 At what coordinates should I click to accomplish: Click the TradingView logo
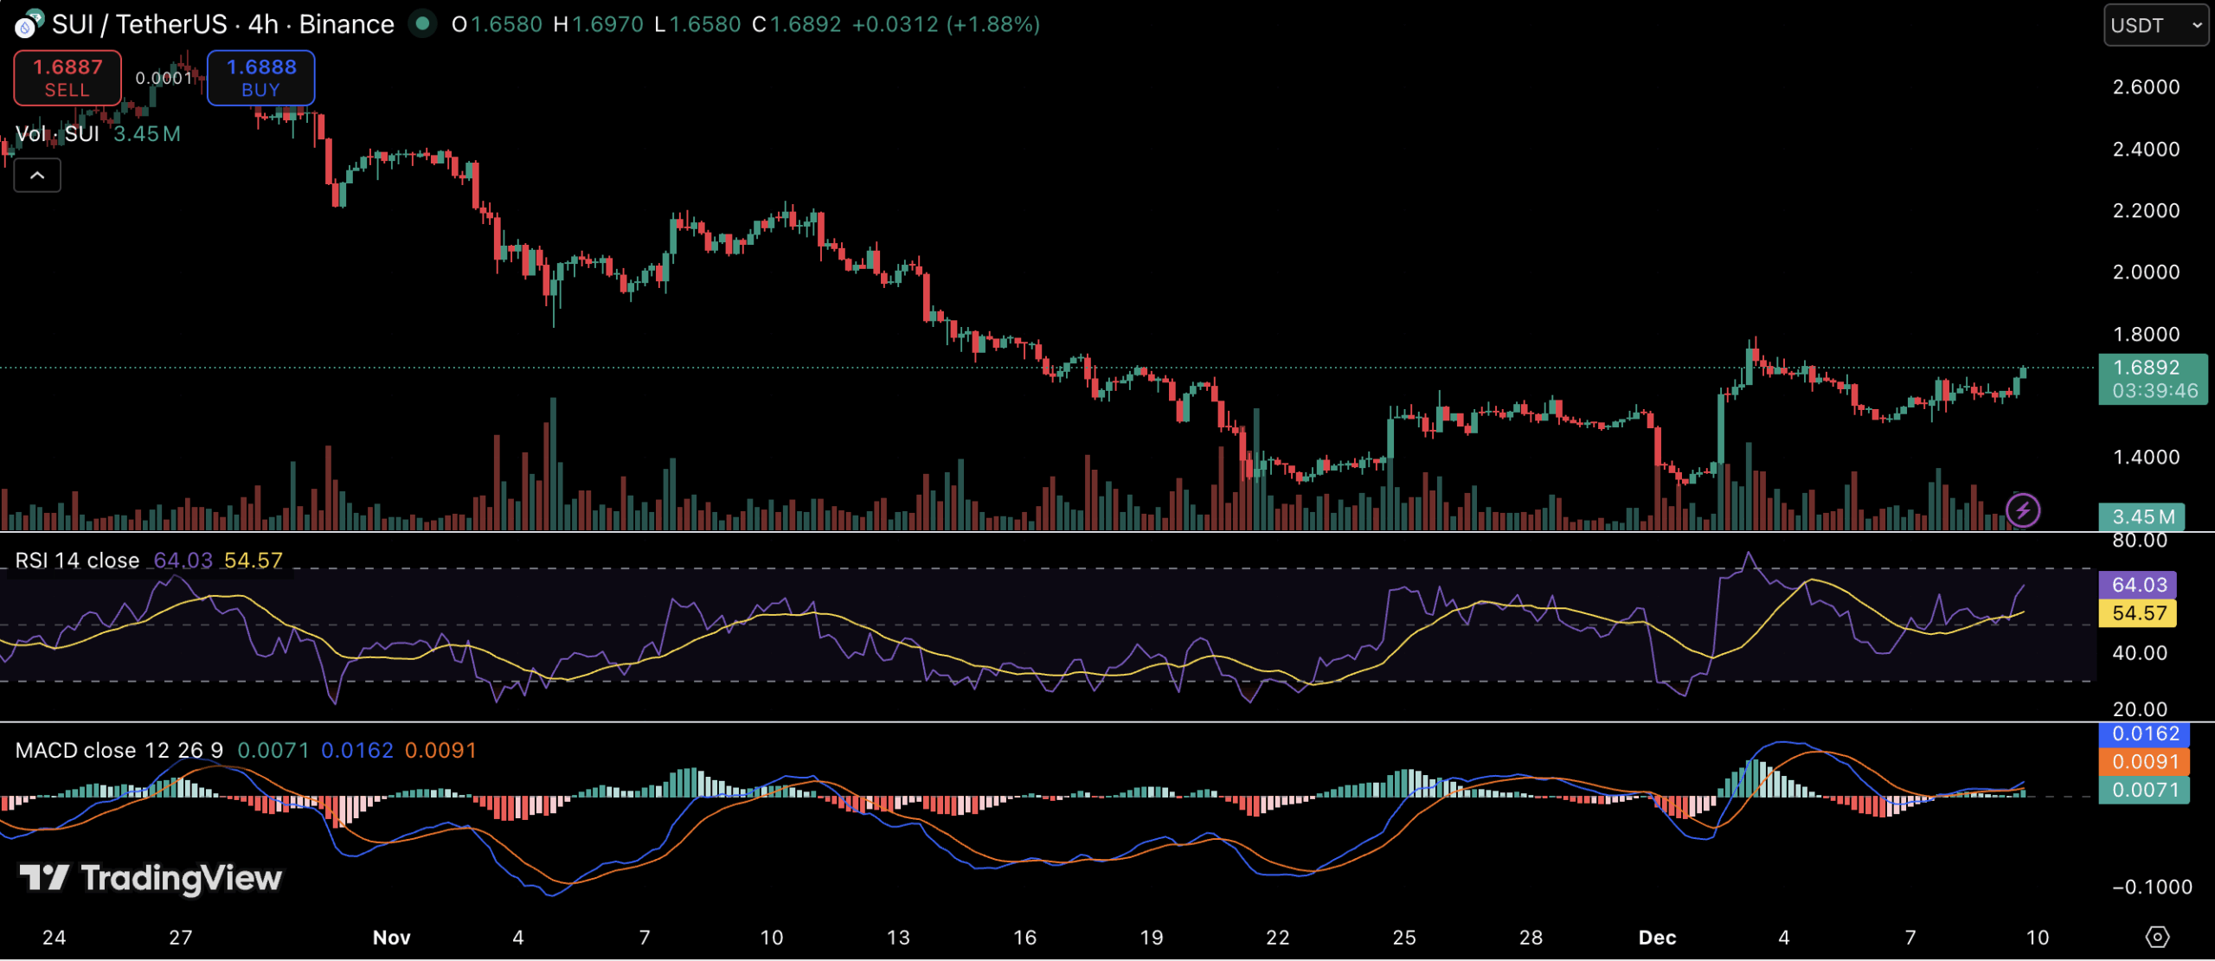pyautogui.click(x=151, y=878)
